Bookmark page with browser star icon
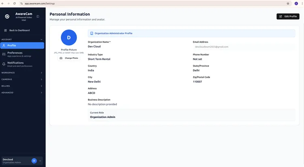 tap(288, 4)
